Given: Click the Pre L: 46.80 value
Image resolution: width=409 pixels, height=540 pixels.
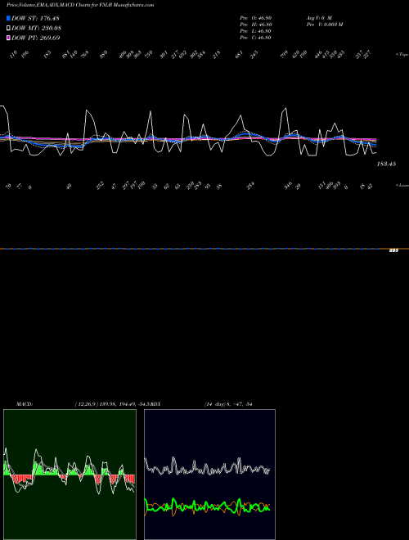Looking at the screenshot, I should (256, 31).
